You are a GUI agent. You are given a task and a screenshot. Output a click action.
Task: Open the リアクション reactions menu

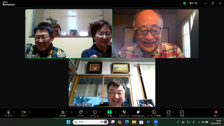[x=95, y=113]
